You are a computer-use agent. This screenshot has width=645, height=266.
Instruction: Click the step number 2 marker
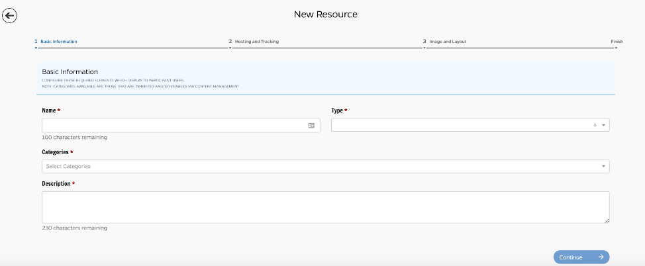tap(230, 41)
